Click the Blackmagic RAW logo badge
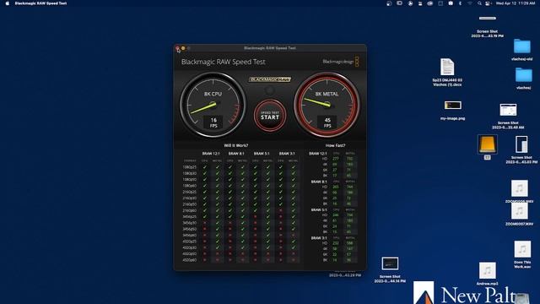The width and height of the screenshot is (540, 304). [x=270, y=79]
